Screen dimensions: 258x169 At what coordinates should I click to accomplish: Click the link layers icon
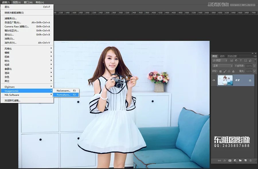point(219,160)
